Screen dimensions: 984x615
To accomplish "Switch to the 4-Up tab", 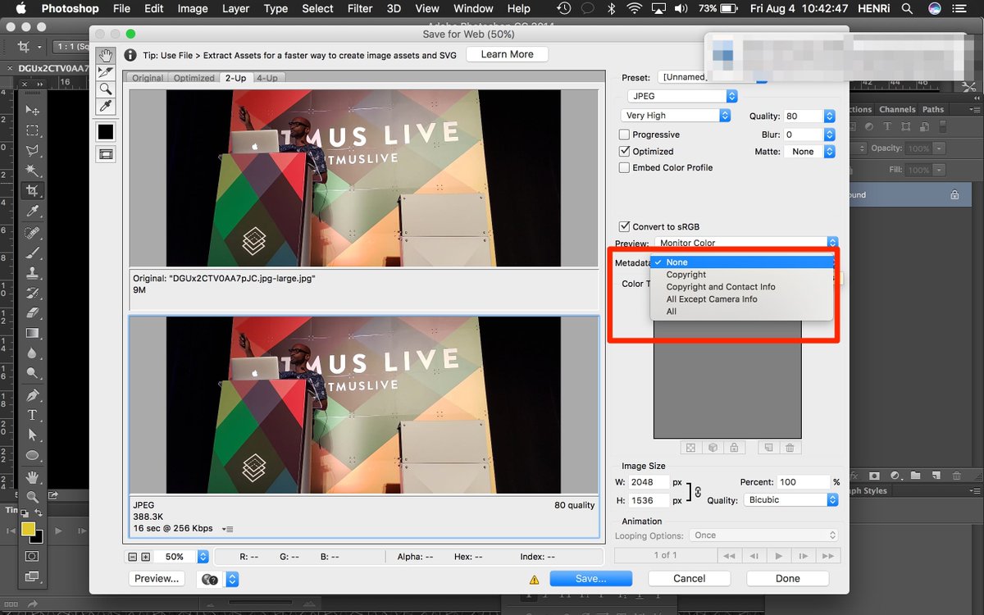I will [268, 77].
